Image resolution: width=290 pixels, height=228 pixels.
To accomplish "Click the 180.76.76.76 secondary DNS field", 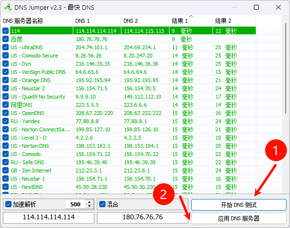I will [143, 217].
